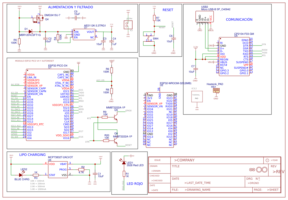The image size is (288, 200).
Task: Select 'MODULO ESP32 PICO V4 Y AUTORESET' text
Action: pos(34,61)
